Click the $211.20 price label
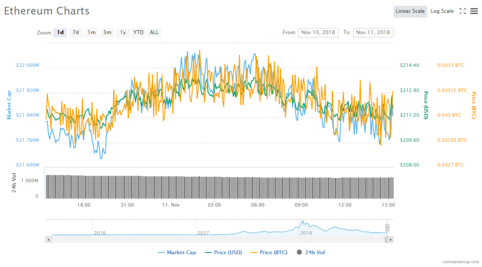The image size is (482, 267). tap(410, 115)
